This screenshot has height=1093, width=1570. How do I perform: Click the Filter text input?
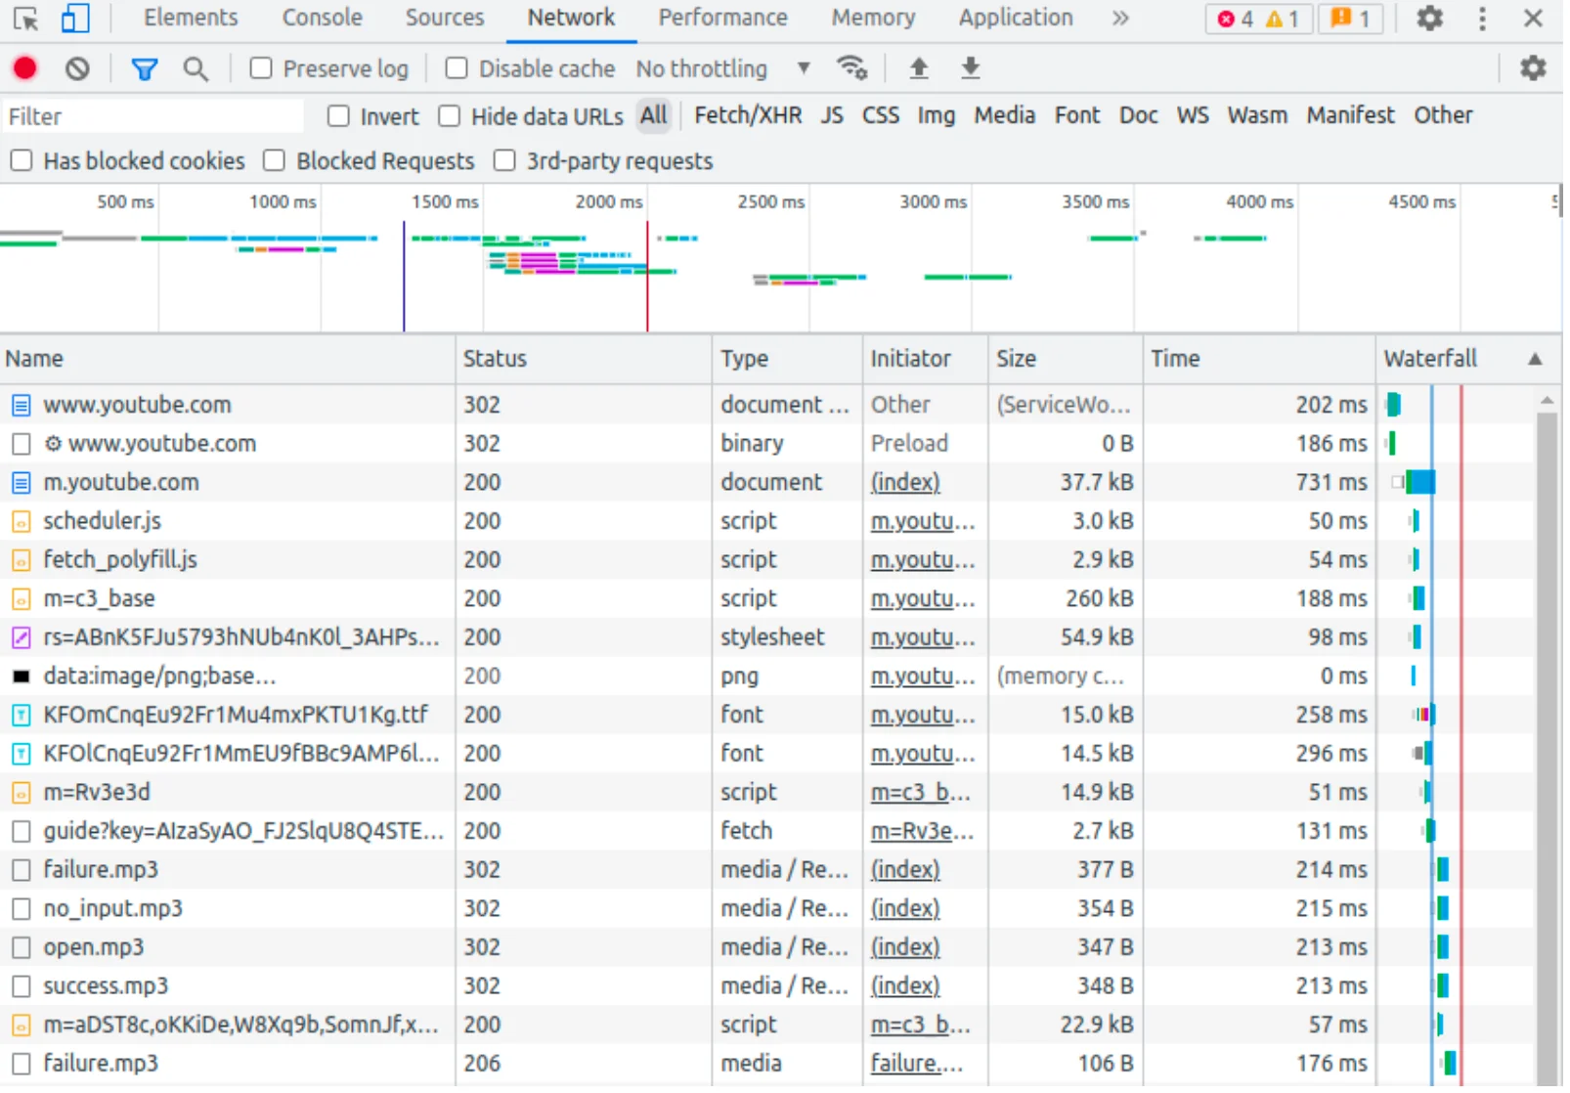click(154, 116)
